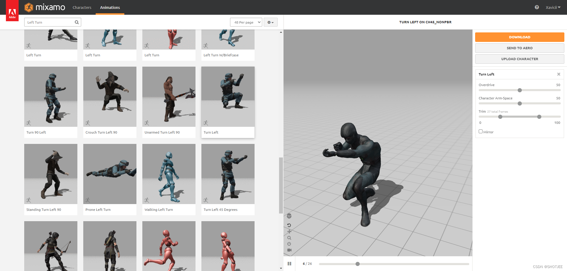Pause the animation playback
The width and height of the screenshot is (567, 271).
point(289,264)
